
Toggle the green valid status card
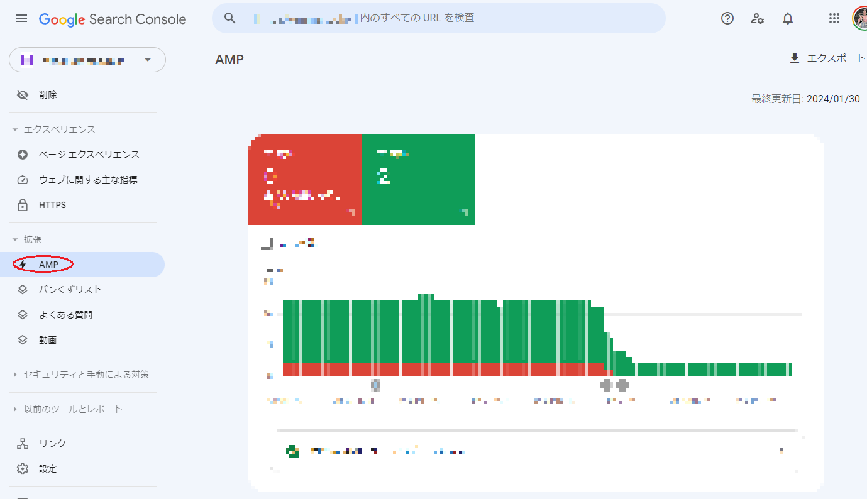tap(418, 178)
